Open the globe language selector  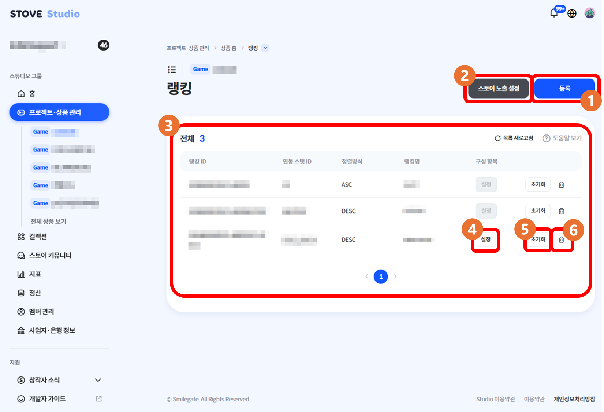(x=572, y=14)
